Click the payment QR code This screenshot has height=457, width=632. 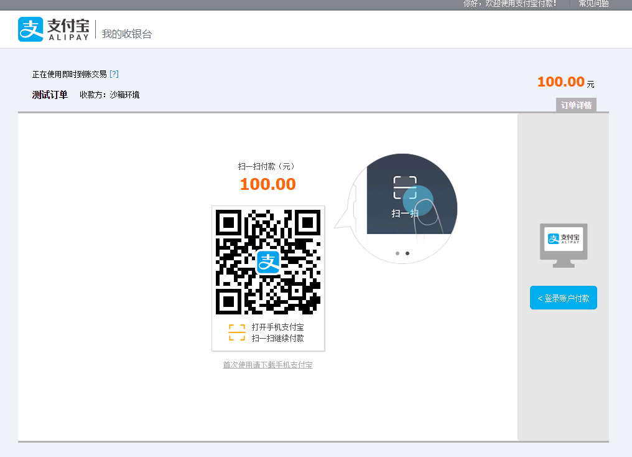tap(268, 261)
